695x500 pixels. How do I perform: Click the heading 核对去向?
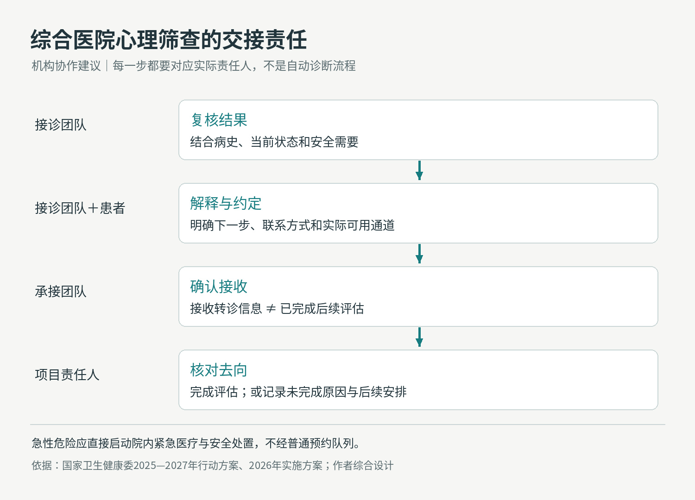(x=219, y=370)
